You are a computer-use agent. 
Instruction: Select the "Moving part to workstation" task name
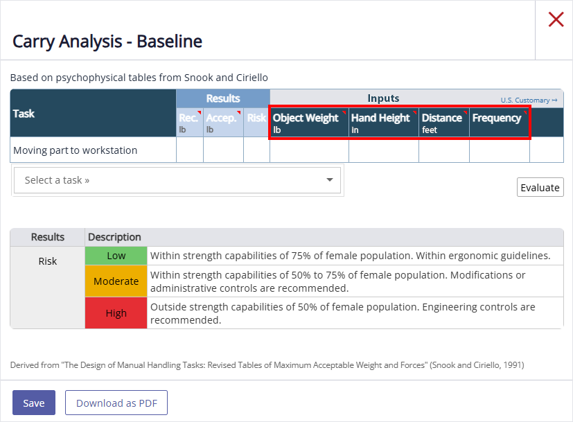pos(76,150)
